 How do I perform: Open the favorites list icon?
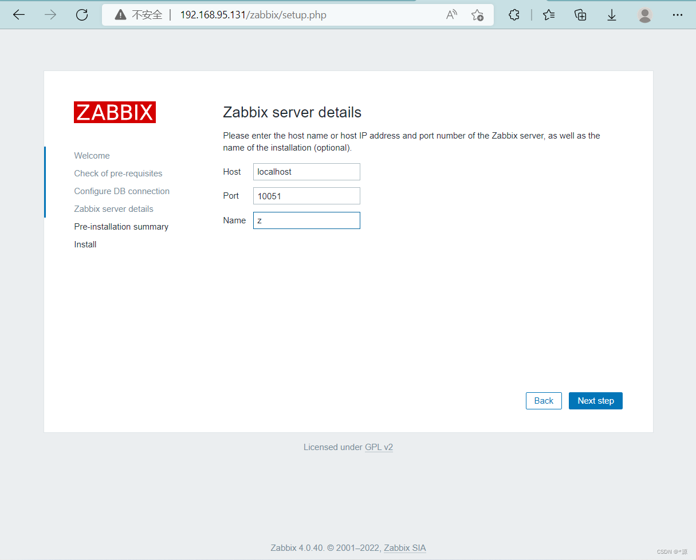(549, 15)
